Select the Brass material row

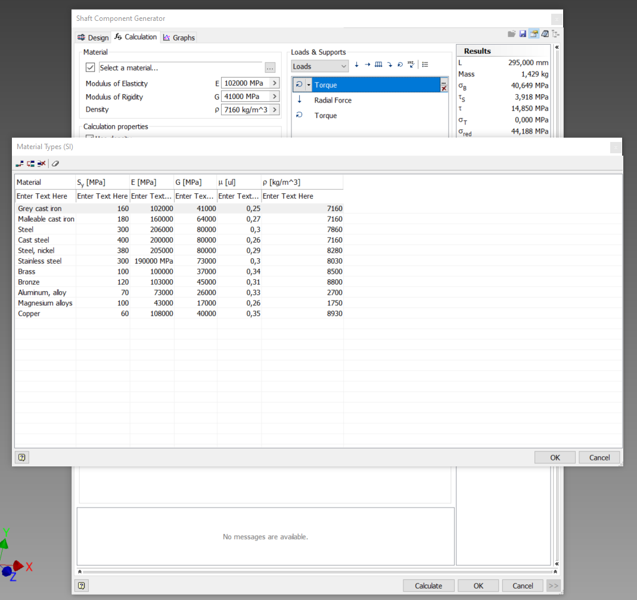179,271
